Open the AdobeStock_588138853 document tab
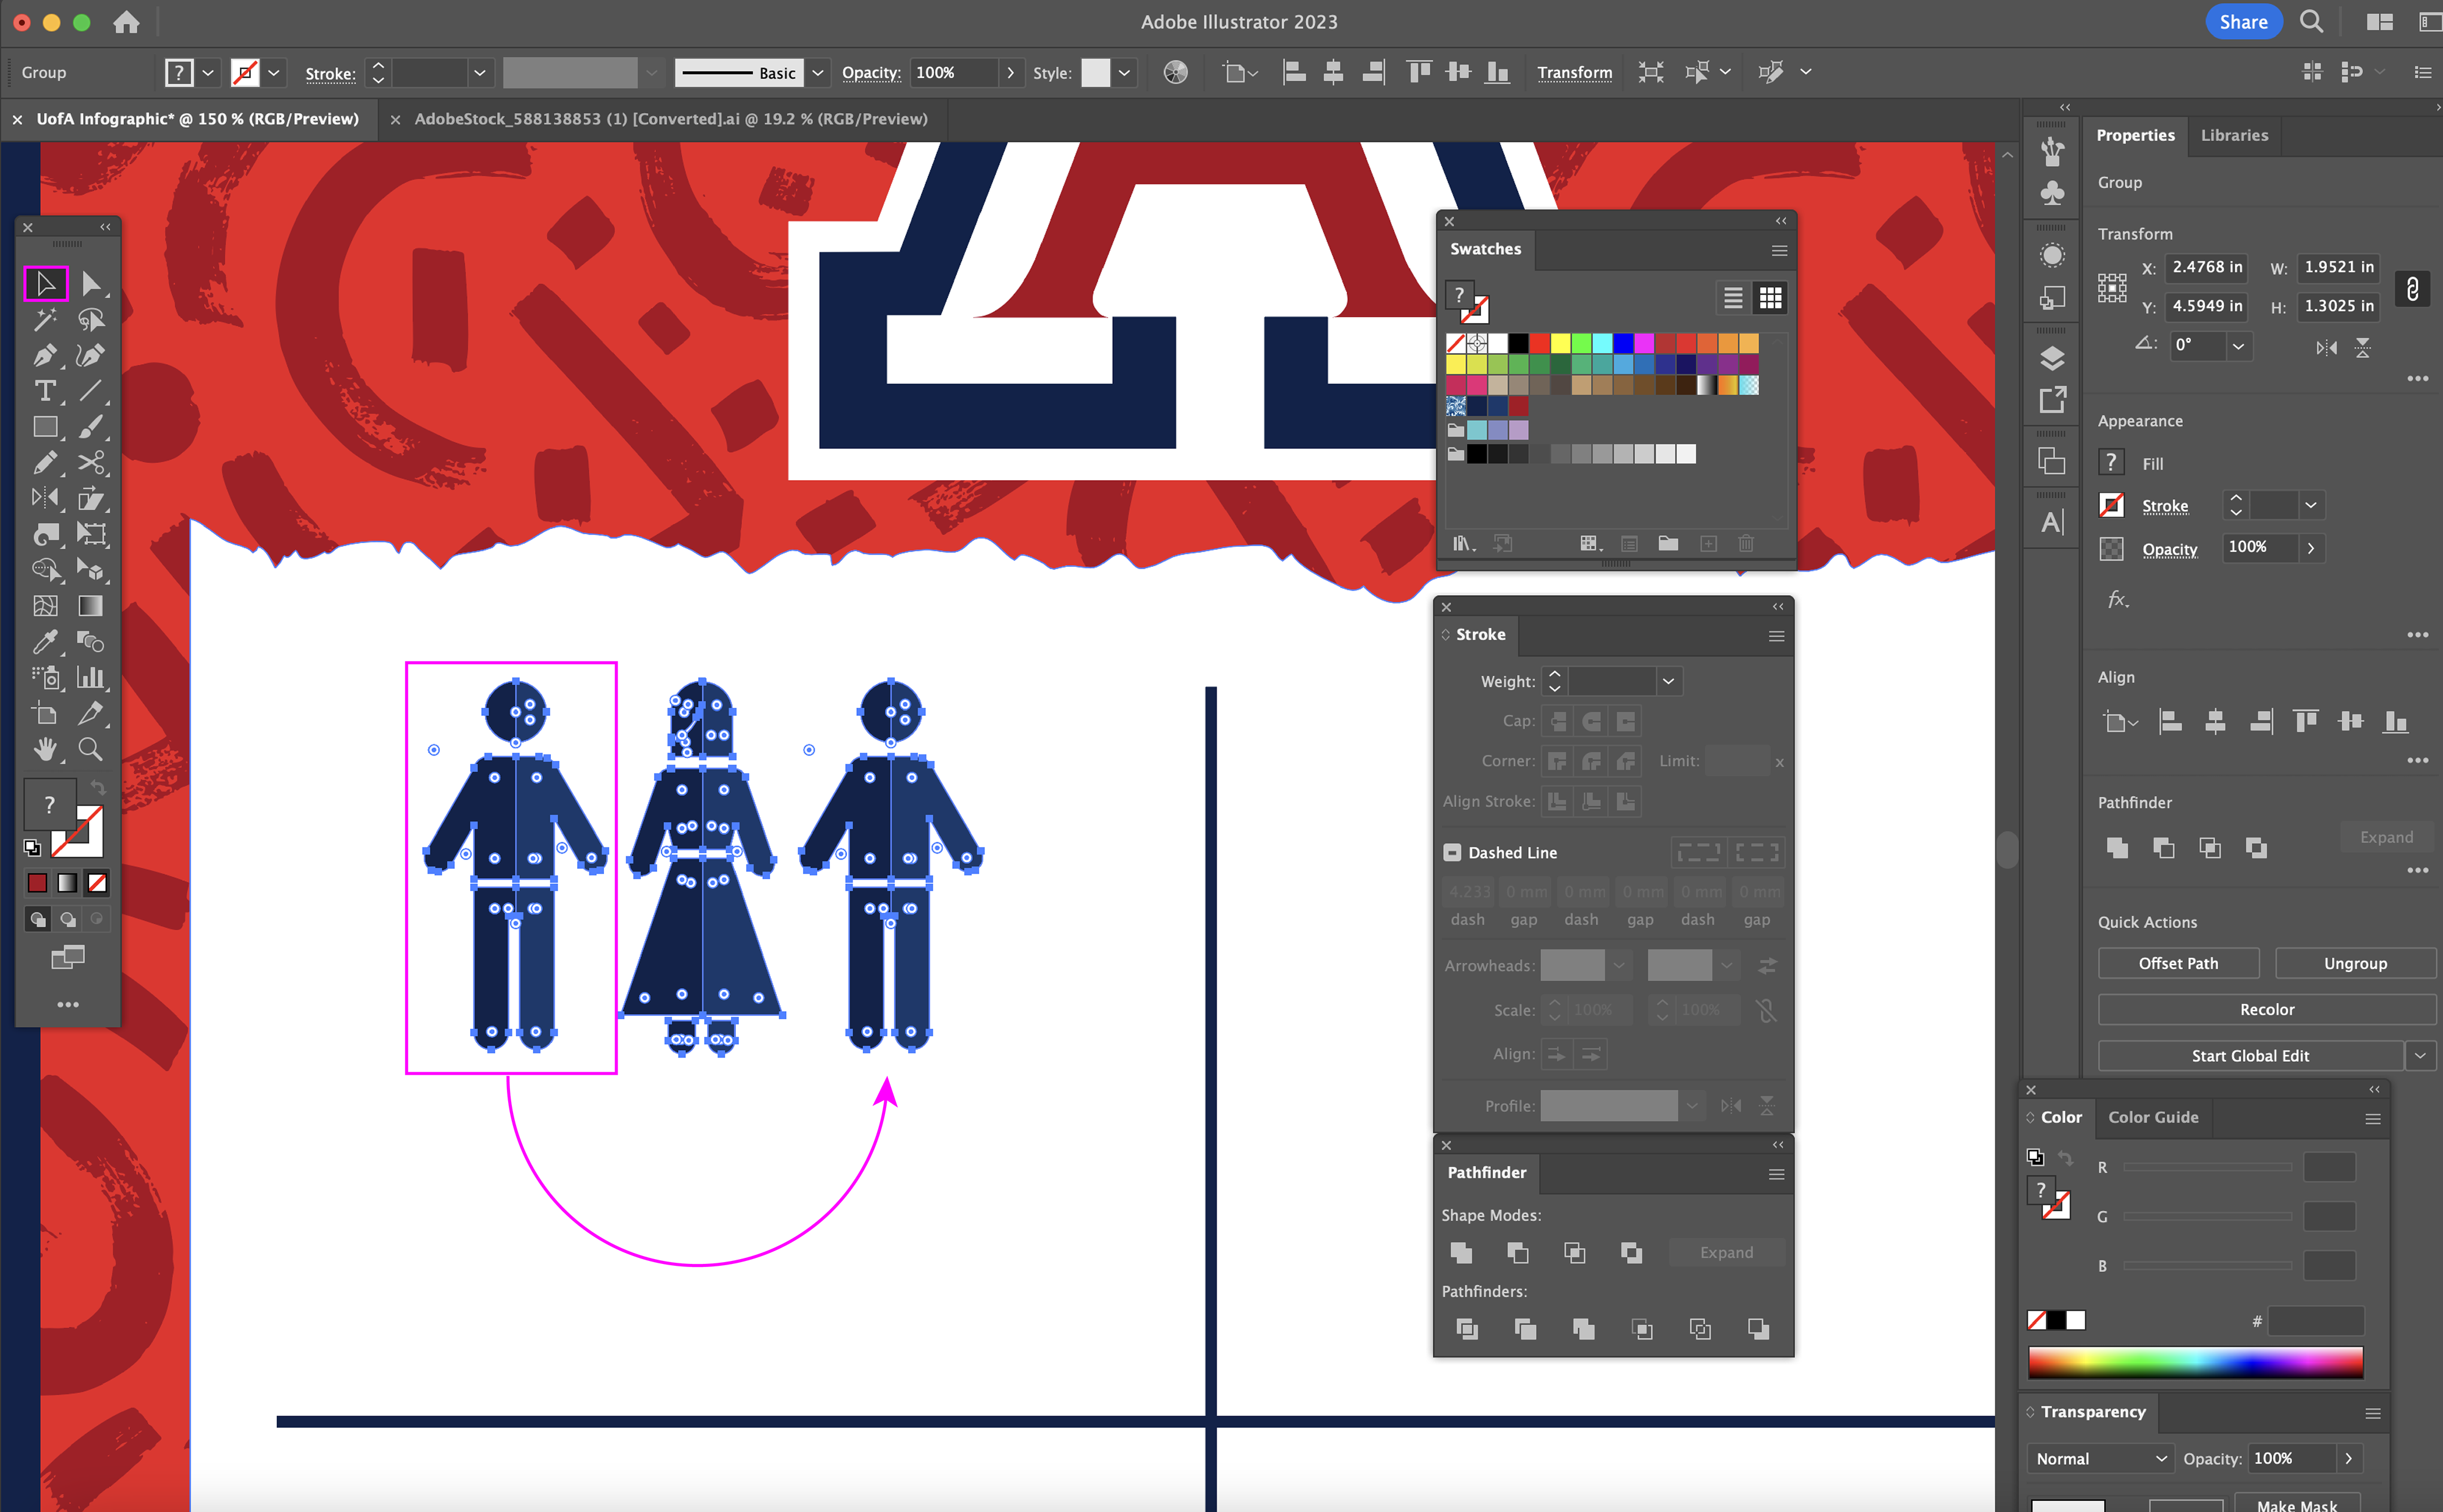 670,119
